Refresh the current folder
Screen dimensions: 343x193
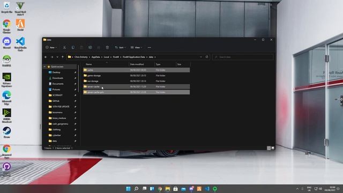(207, 57)
